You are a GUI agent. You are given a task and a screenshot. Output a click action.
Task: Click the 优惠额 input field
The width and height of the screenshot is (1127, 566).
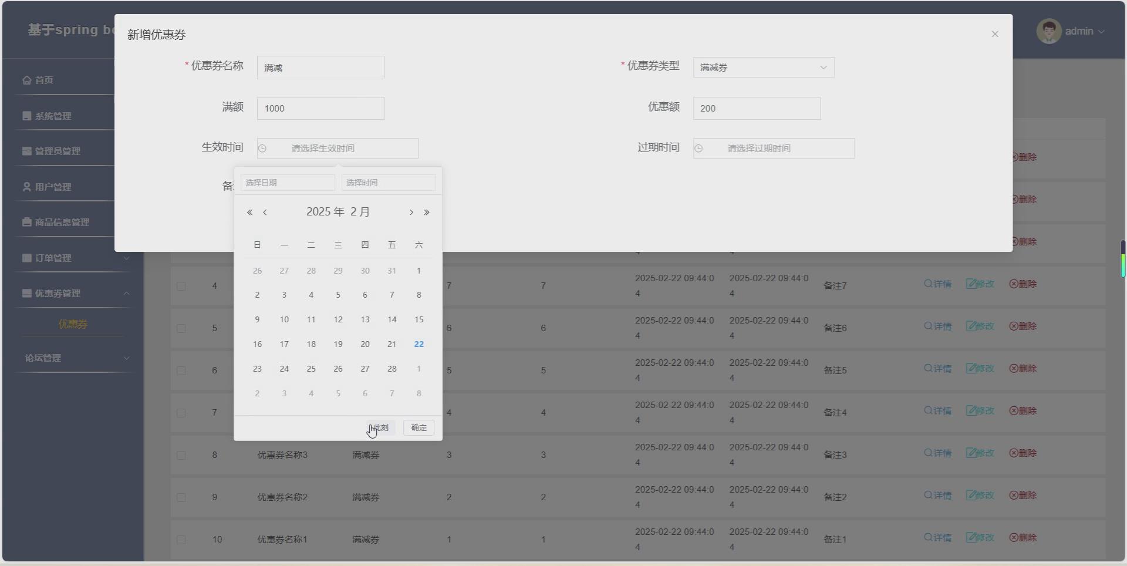pyautogui.click(x=757, y=109)
